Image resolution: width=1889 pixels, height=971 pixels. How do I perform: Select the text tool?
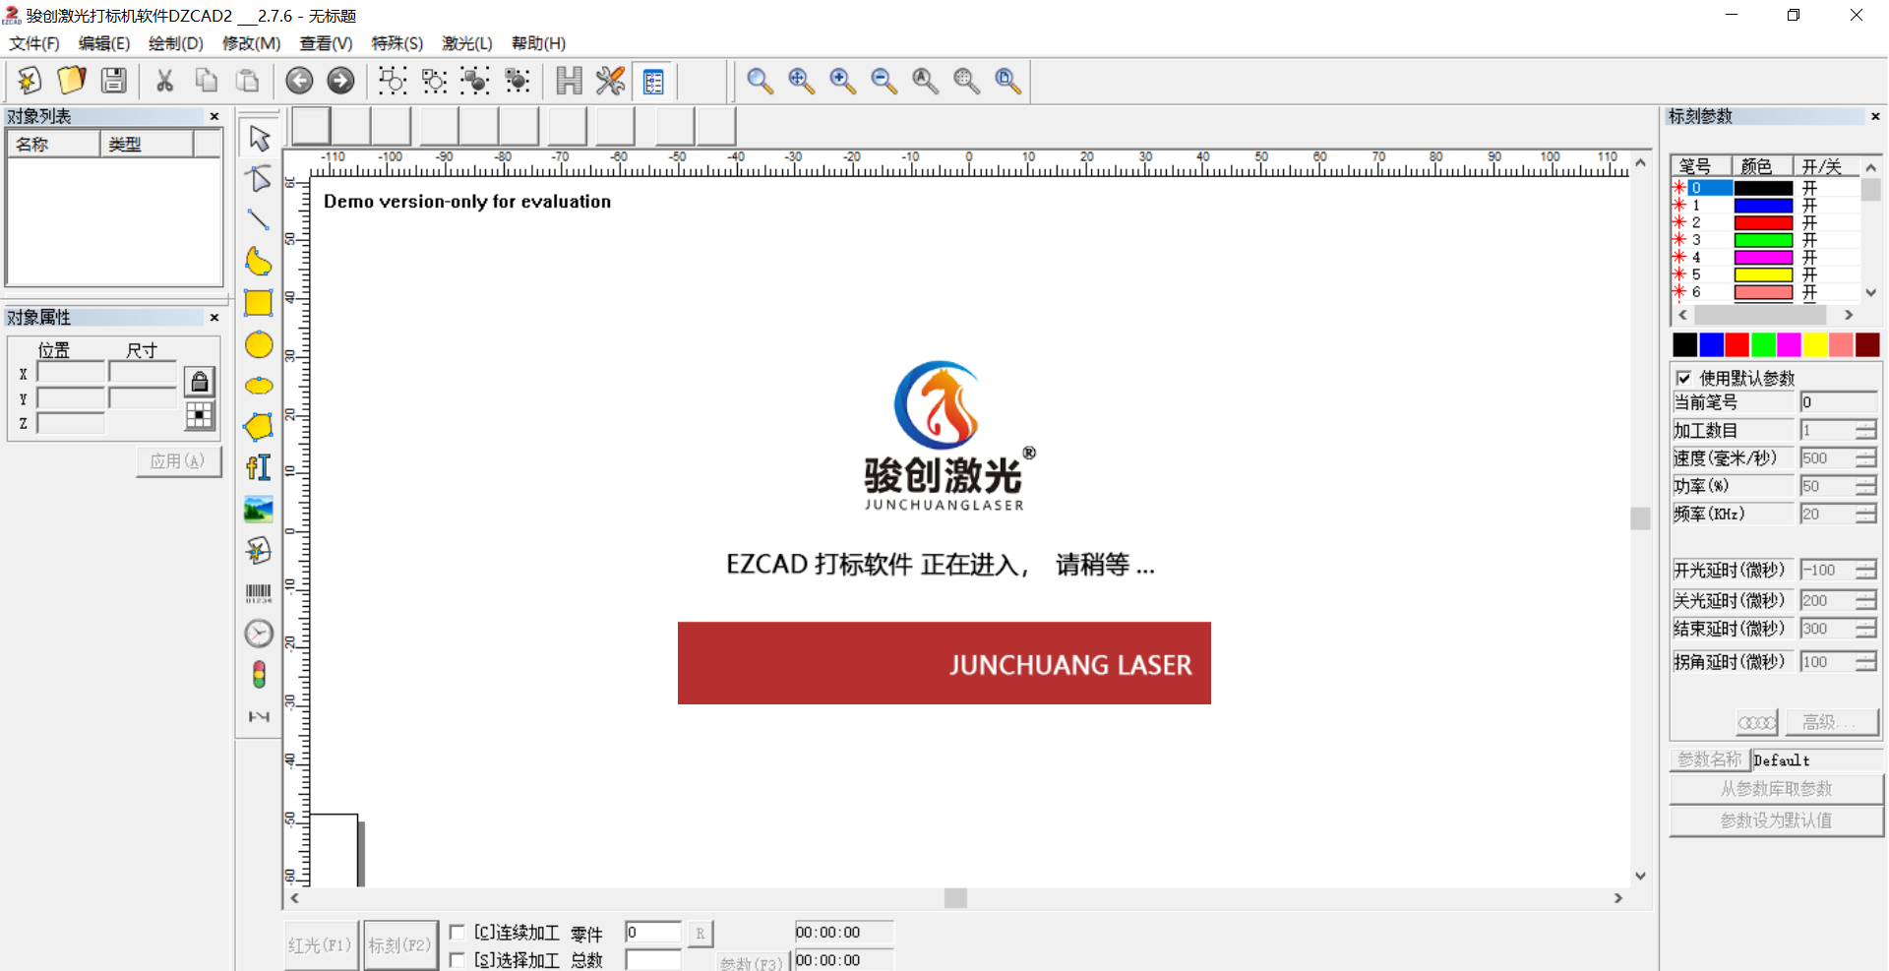click(x=259, y=468)
